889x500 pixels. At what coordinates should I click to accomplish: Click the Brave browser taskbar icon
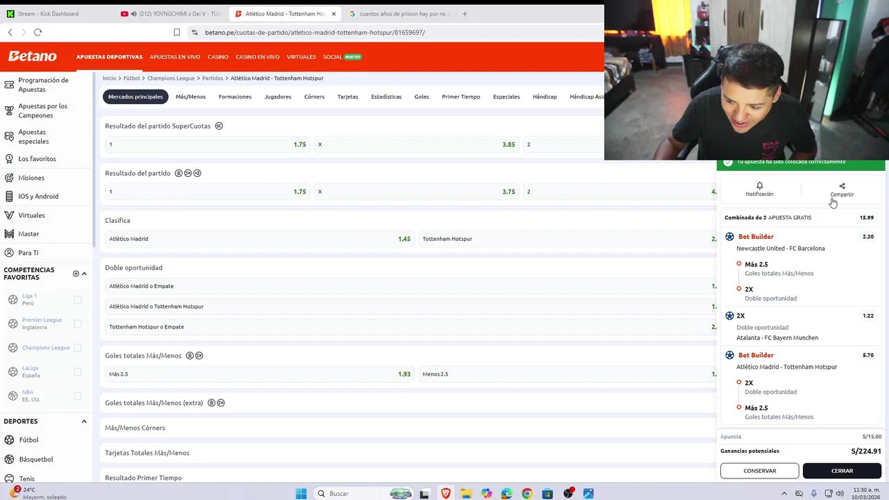(446, 493)
